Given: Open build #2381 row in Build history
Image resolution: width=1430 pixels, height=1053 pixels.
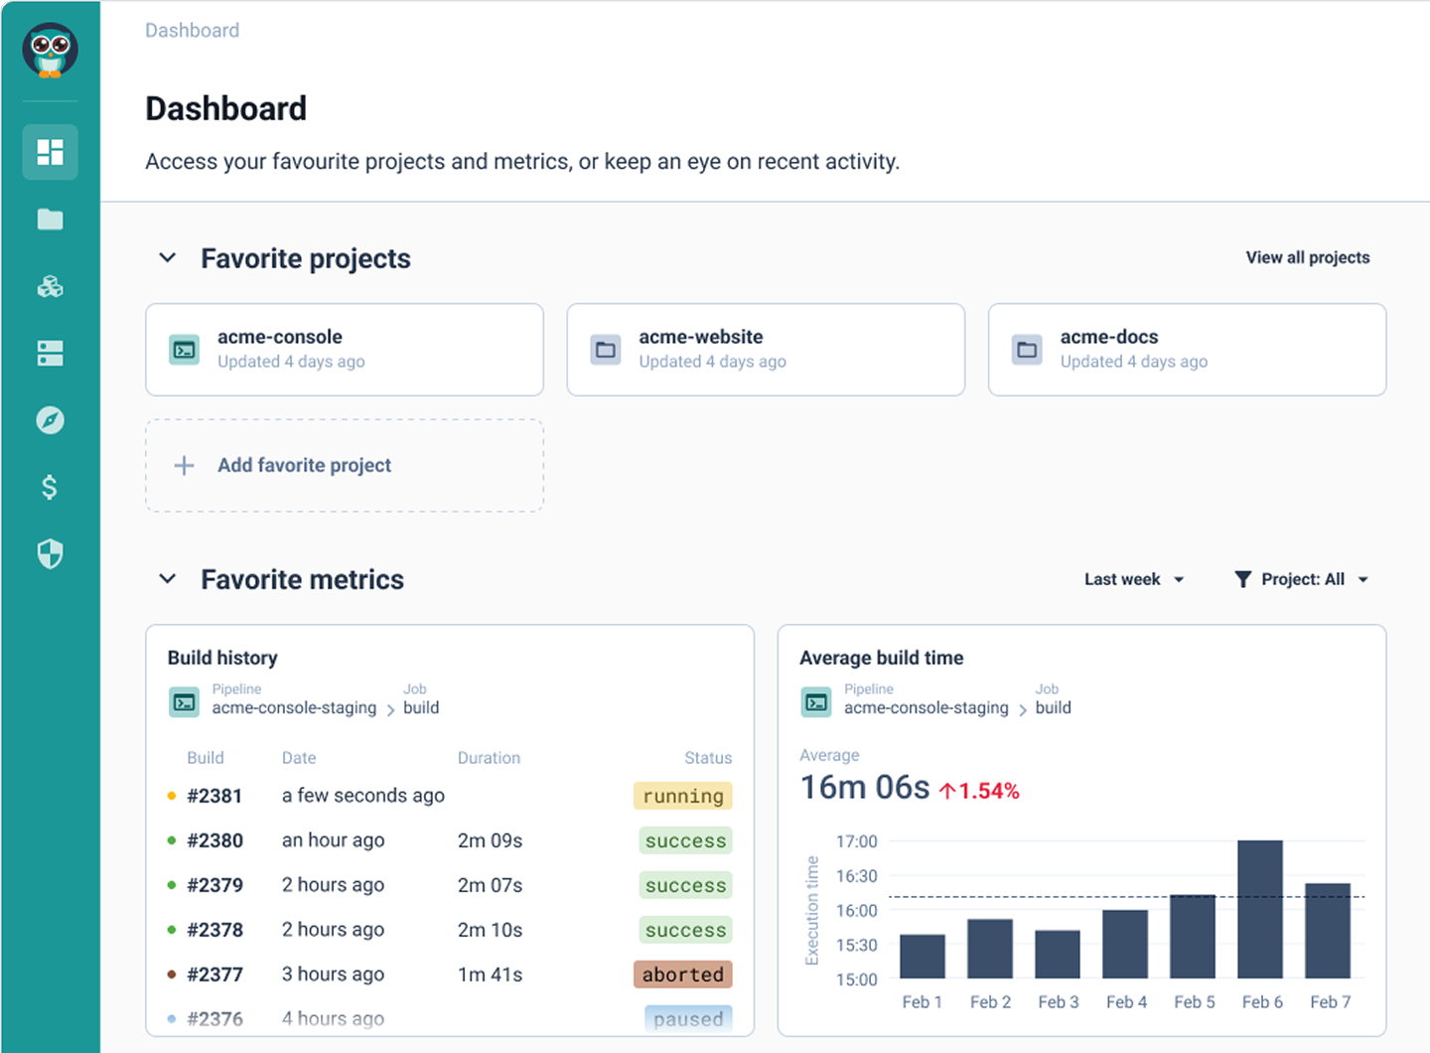Looking at the screenshot, I should (x=450, y=796).
